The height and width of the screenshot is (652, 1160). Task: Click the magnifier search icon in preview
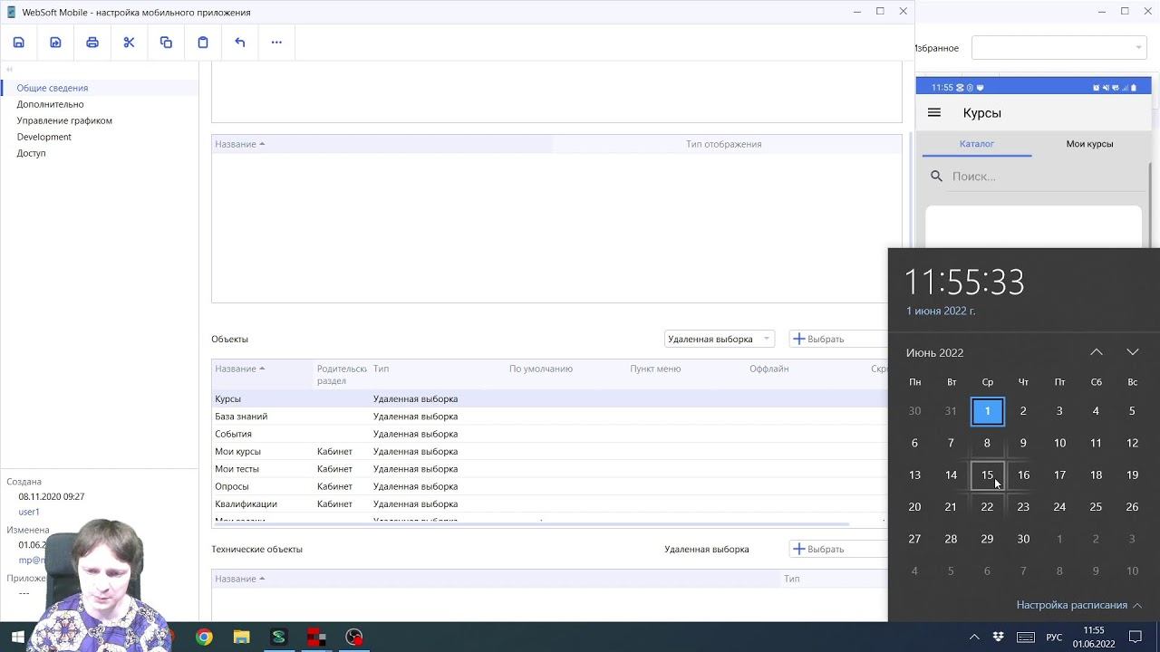tap(937, 177)
